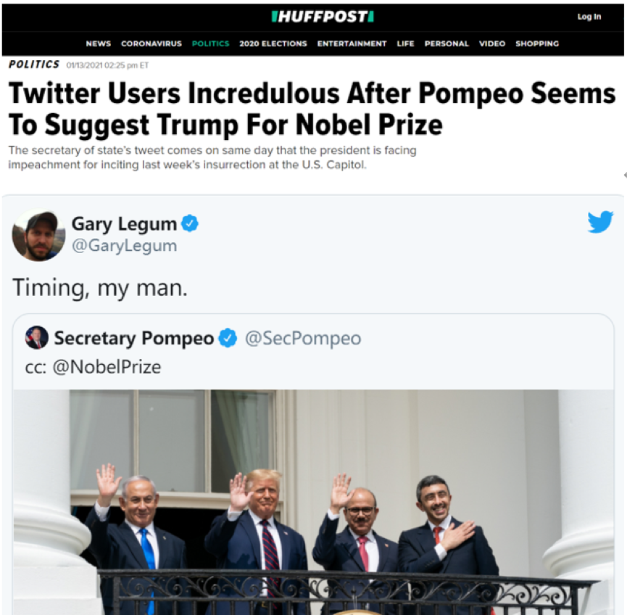Open the News menu item
This screenshot has width=627, height=615.
[99, 44]
